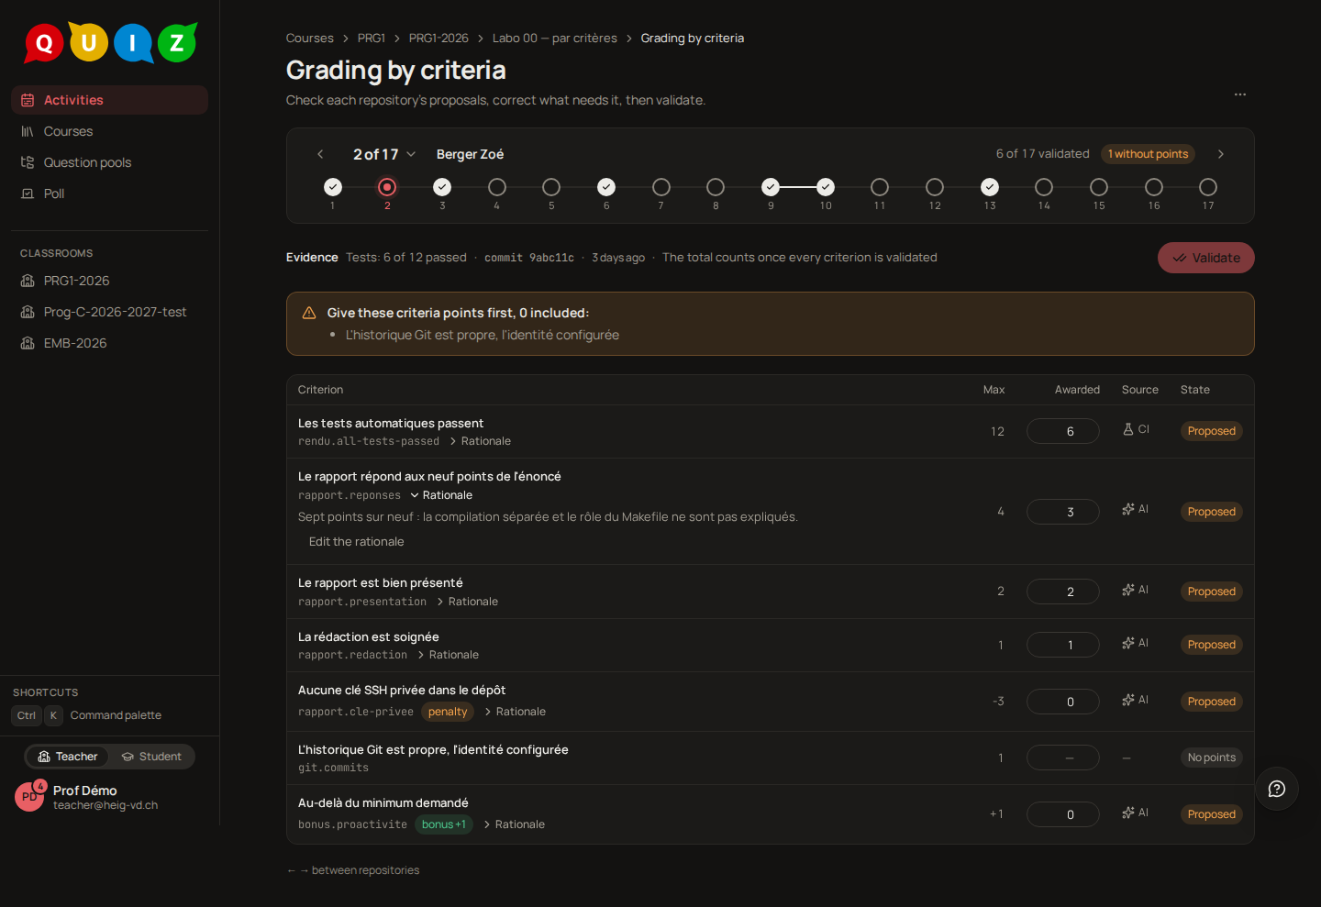Click AI source icon for rapport.reponses
Screen dimensions: 1321x907
[x=1128, y=509]
